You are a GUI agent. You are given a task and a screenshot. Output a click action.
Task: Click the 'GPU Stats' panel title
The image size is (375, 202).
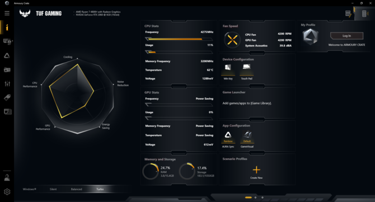(x=152, y=92)
